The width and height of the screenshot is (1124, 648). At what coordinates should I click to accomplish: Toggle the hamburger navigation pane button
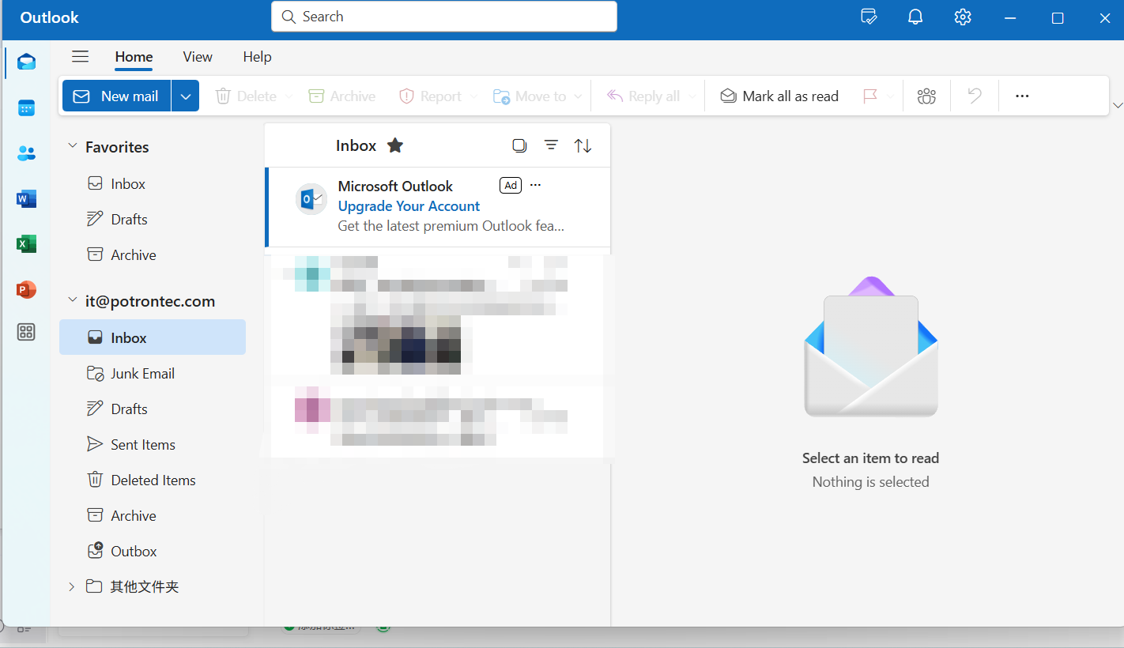(x=80, y=56)
